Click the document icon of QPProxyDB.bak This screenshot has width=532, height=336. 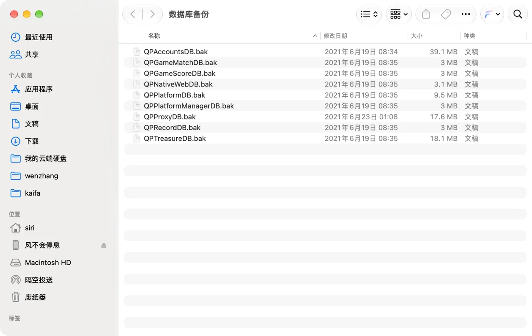tap(137, 117)
